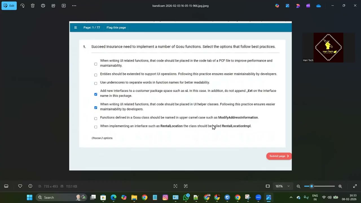Rotate the image with the rotate icon
This screenshot has width=361, height=203.
(x=22, y=6)
